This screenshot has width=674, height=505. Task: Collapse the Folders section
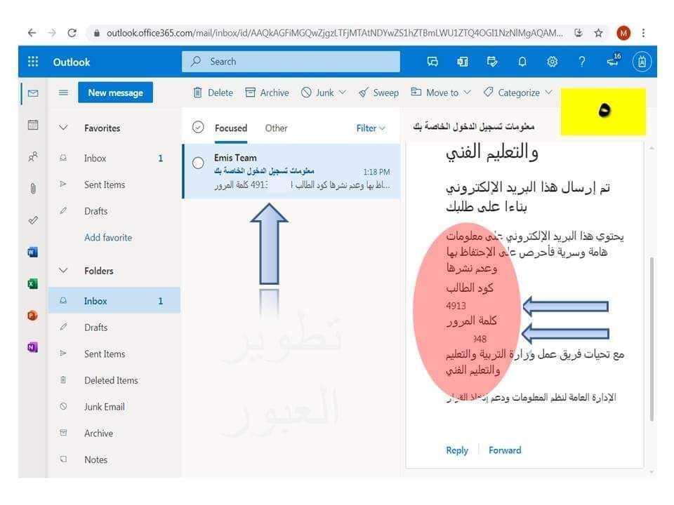point(63,271)
